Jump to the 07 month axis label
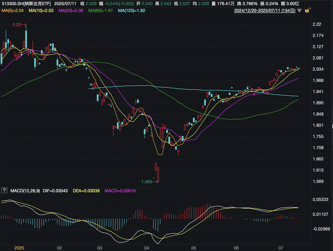The height and width of the screenshot is (251, 333). pos(281,248)
